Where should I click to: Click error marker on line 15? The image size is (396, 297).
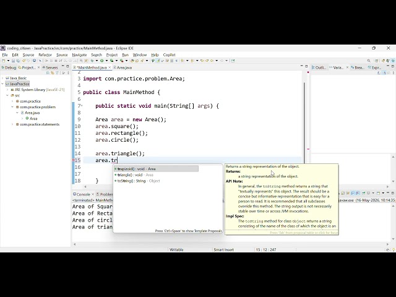pos(73,160)
